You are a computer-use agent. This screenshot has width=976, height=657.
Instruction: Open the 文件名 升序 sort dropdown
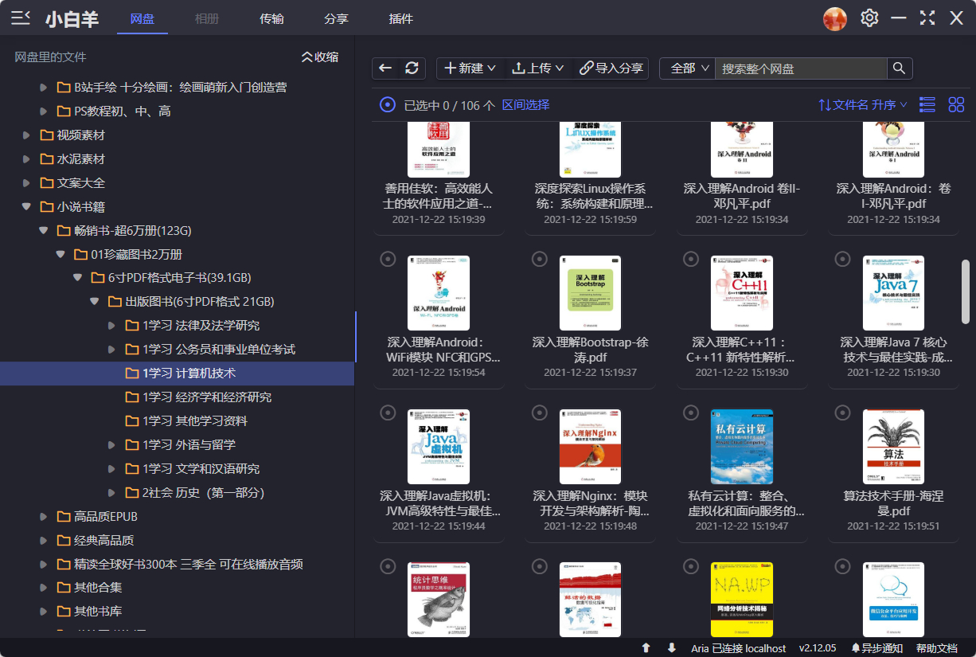click(x=864, y=104)
